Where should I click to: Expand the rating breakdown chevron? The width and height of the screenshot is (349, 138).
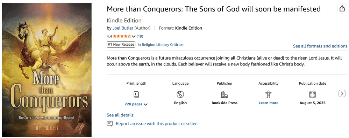pos(134,36)
